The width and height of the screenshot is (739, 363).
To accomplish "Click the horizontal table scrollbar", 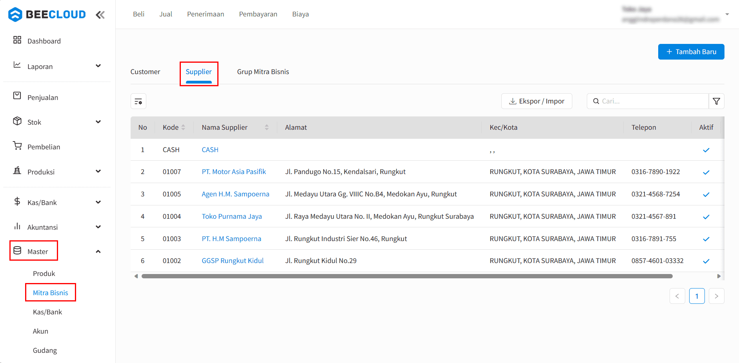I will tap(407, 276).
